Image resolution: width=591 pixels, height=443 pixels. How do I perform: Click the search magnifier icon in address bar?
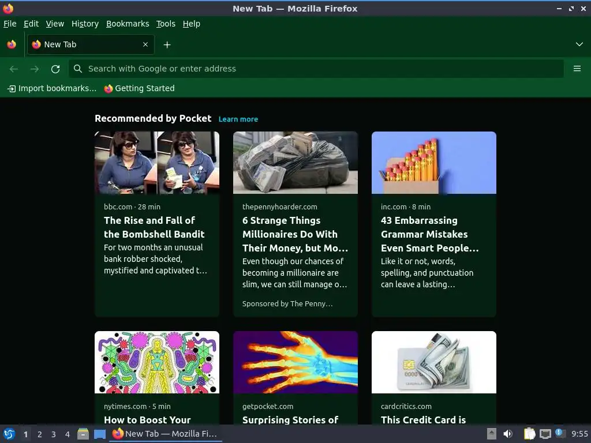[78, 69]
